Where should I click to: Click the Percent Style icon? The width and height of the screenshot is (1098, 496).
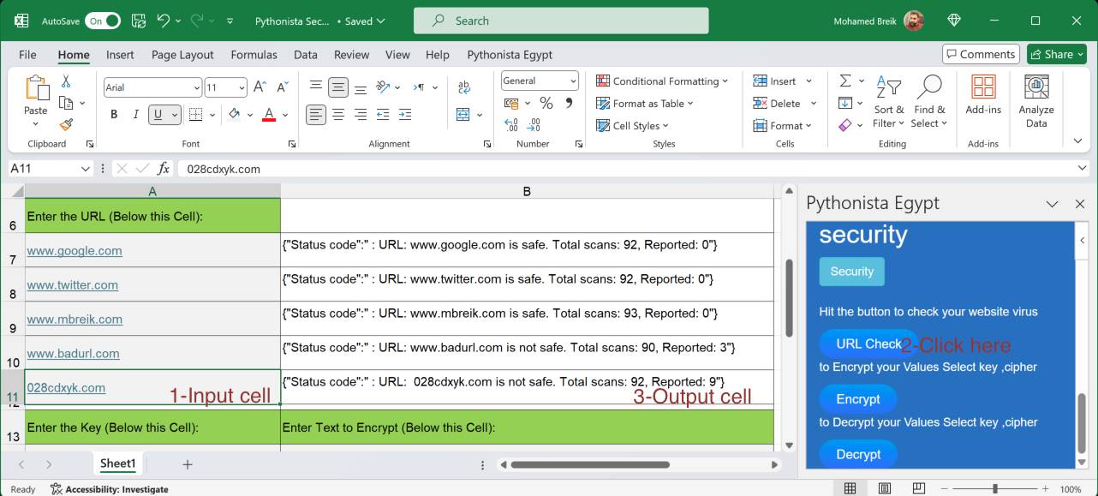click(x=546, y=103)
